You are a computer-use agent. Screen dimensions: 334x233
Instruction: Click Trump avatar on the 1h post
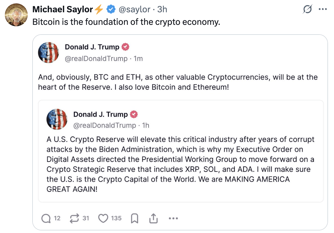pos(57,119)
